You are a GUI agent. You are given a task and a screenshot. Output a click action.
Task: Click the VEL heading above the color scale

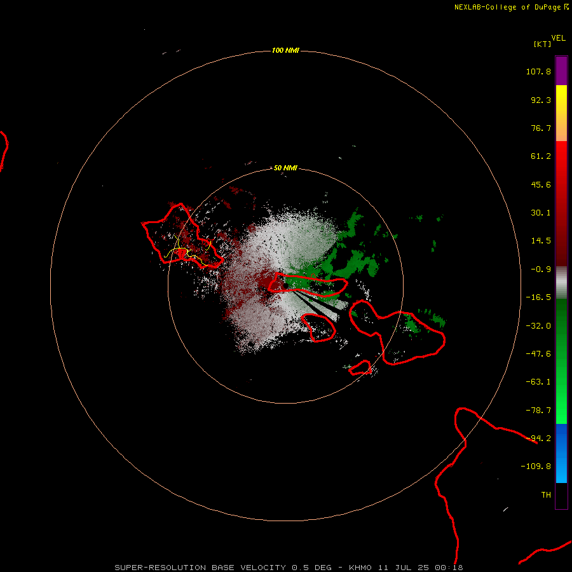pos(558,37)
